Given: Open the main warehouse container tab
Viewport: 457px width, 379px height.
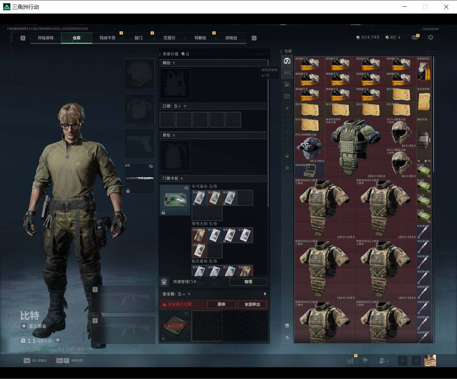Looking at the screenshot, I should click(287, 61).
